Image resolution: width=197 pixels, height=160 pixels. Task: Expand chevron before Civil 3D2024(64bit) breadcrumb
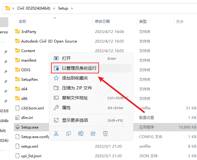coord(13,8)
